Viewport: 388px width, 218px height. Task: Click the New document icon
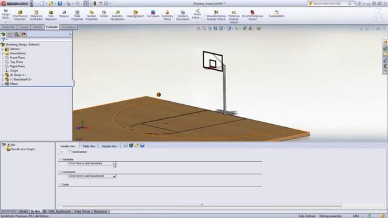coord(42,4)
